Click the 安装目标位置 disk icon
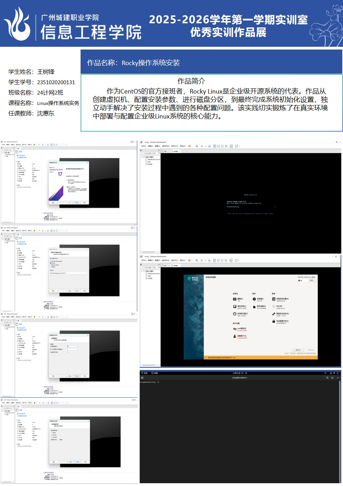Screen dimensions: 343x486 [x=274, y=299]
